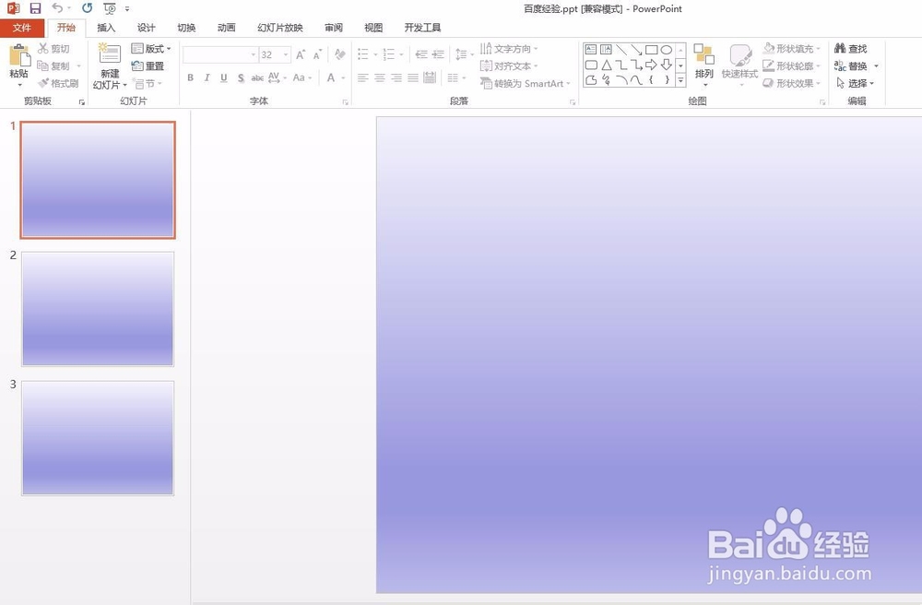Click the Numbering list icon
Viewport: 922px width, 605px height.
point(389,54)
